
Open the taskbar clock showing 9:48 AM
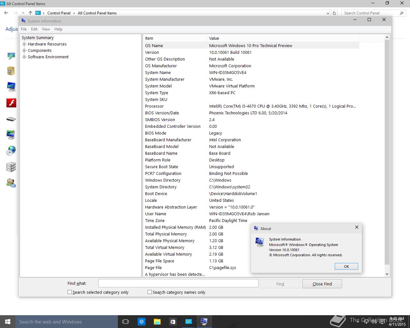[397, 322]
